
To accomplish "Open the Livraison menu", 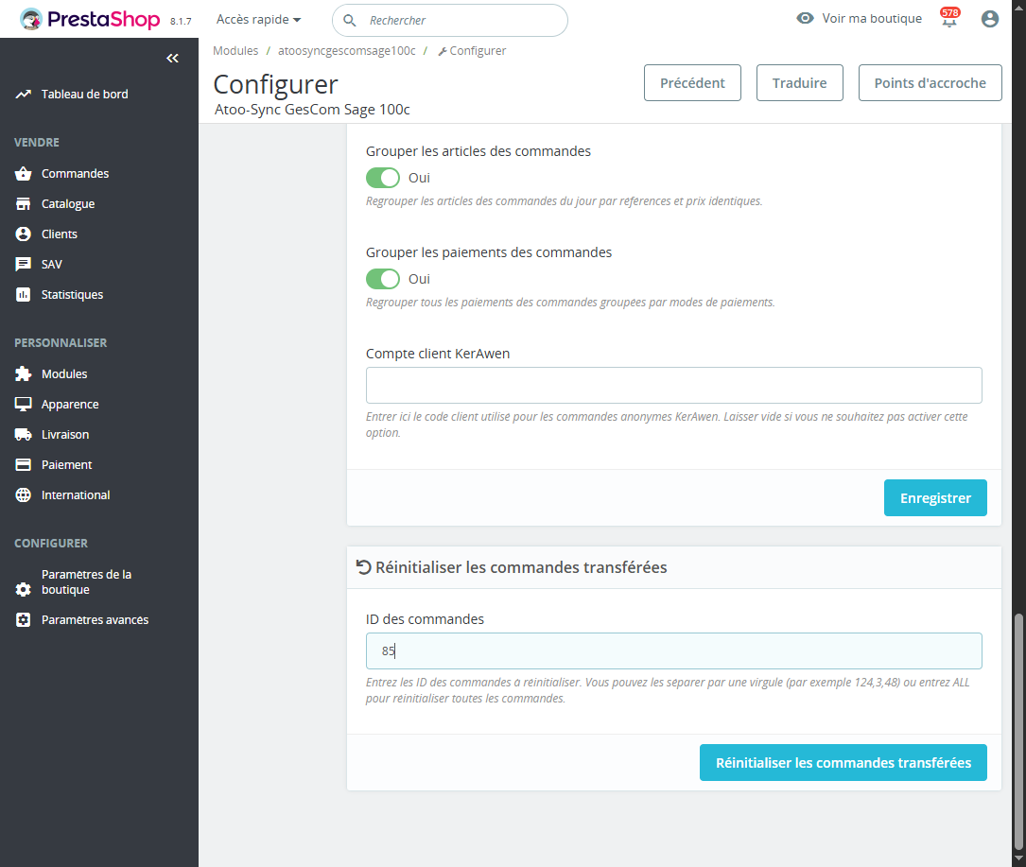I will 65,435.
